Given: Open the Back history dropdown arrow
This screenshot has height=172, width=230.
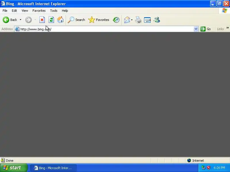Looking at the screenshot, I should coord(20,20).
